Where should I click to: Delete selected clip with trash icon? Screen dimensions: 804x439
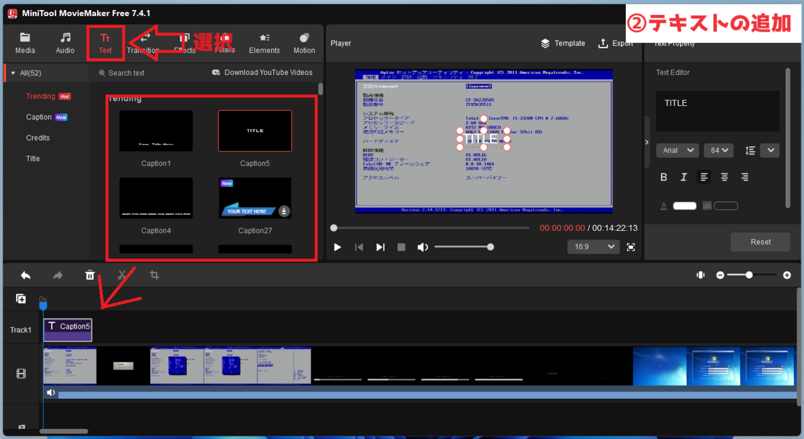(x=90, y=275)
